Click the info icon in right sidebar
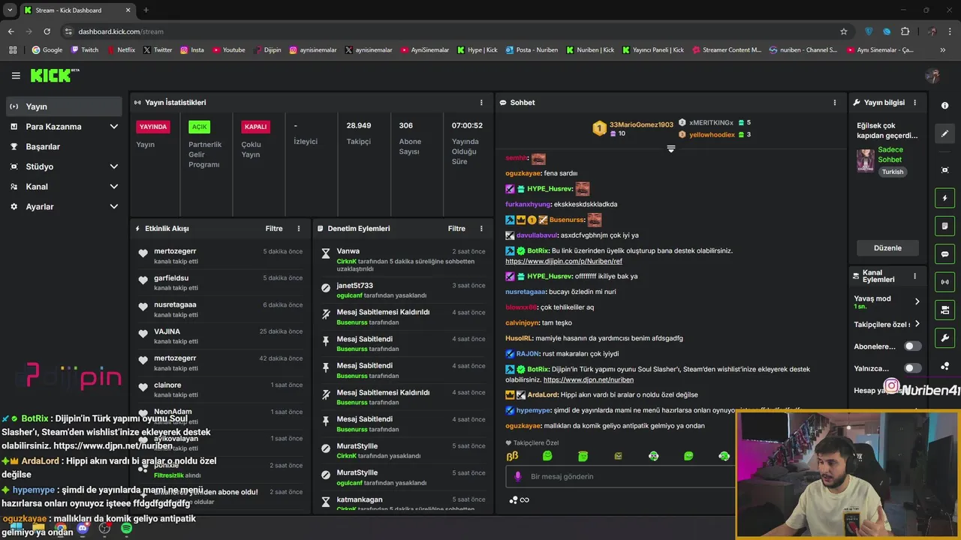The image size is (961, 540). [944, 106]
